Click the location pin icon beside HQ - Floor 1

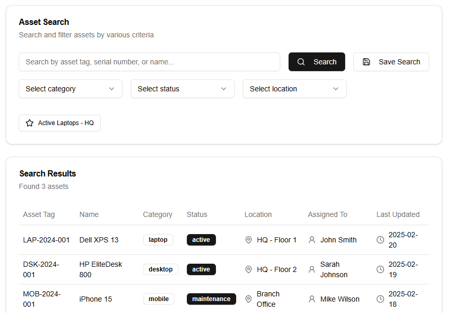tap(249, 240)
